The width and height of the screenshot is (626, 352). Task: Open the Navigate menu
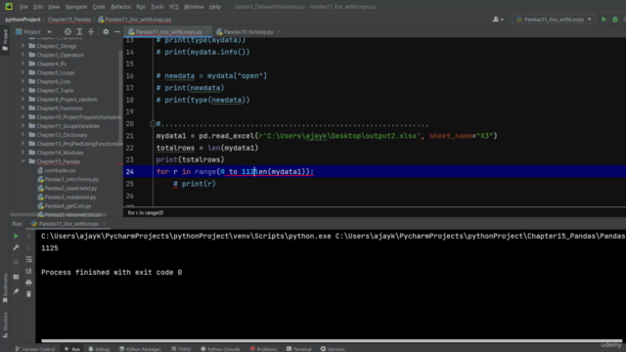point(76,7)
